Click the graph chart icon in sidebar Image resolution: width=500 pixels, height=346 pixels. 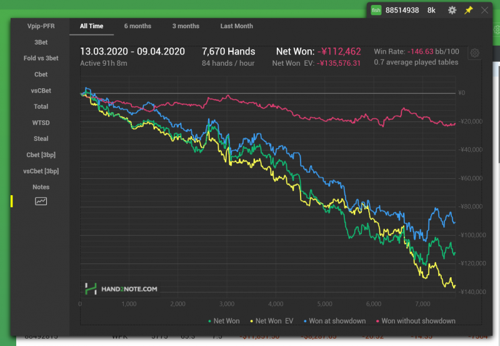pos(41,201)
